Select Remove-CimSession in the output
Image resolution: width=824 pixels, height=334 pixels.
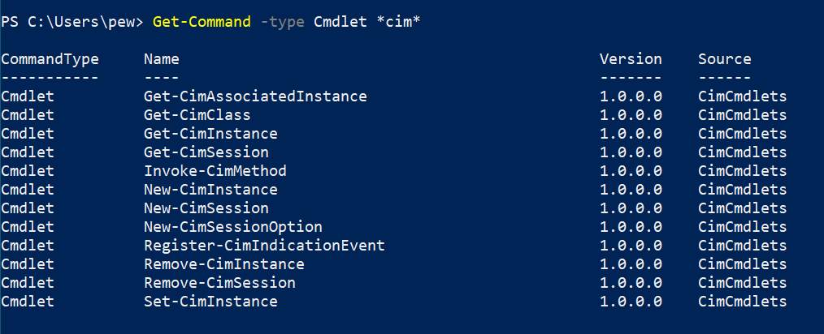tap(219, 283)
